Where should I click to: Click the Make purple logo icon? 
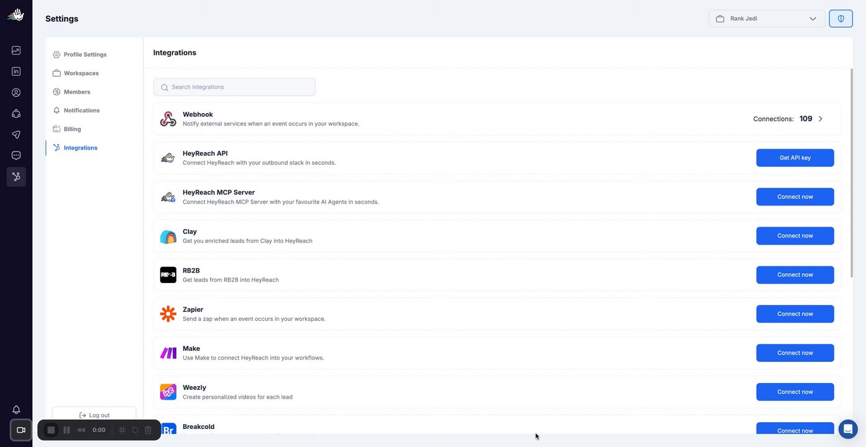[x=168, y=353]
